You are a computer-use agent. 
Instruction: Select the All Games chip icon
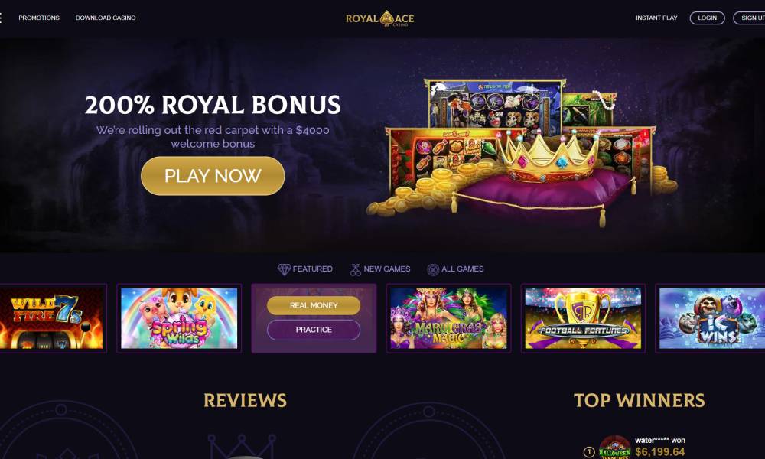[x=433, y=269]
